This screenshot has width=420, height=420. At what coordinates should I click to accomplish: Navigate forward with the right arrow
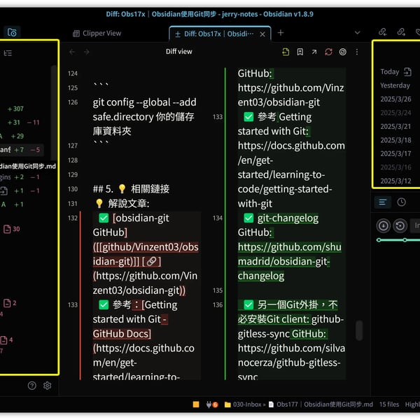click(86, 52)
